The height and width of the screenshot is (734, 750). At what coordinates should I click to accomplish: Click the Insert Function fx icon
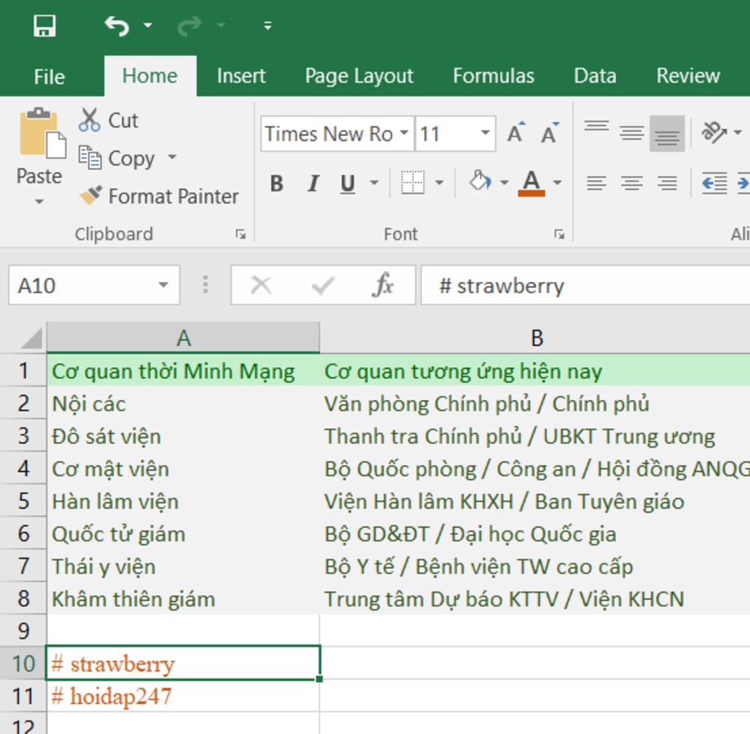coord(382,285)
